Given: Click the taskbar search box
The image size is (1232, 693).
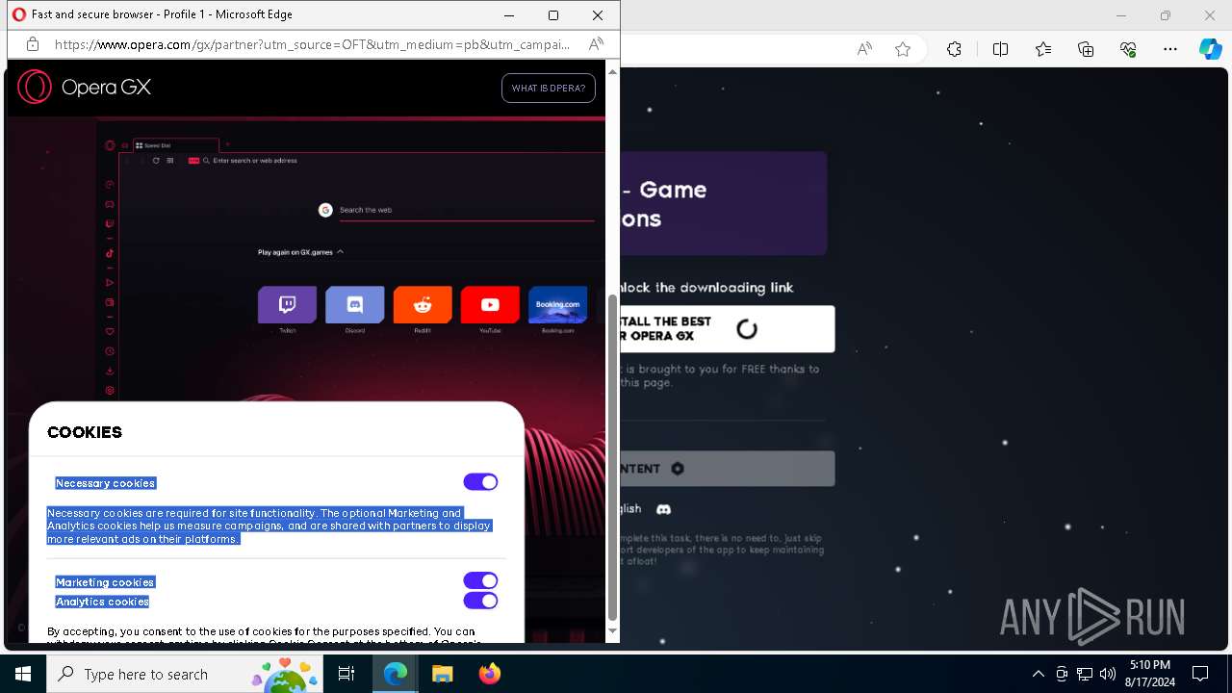Looking at the screenshot, I should pyautogui.click(x=185, y=674).
